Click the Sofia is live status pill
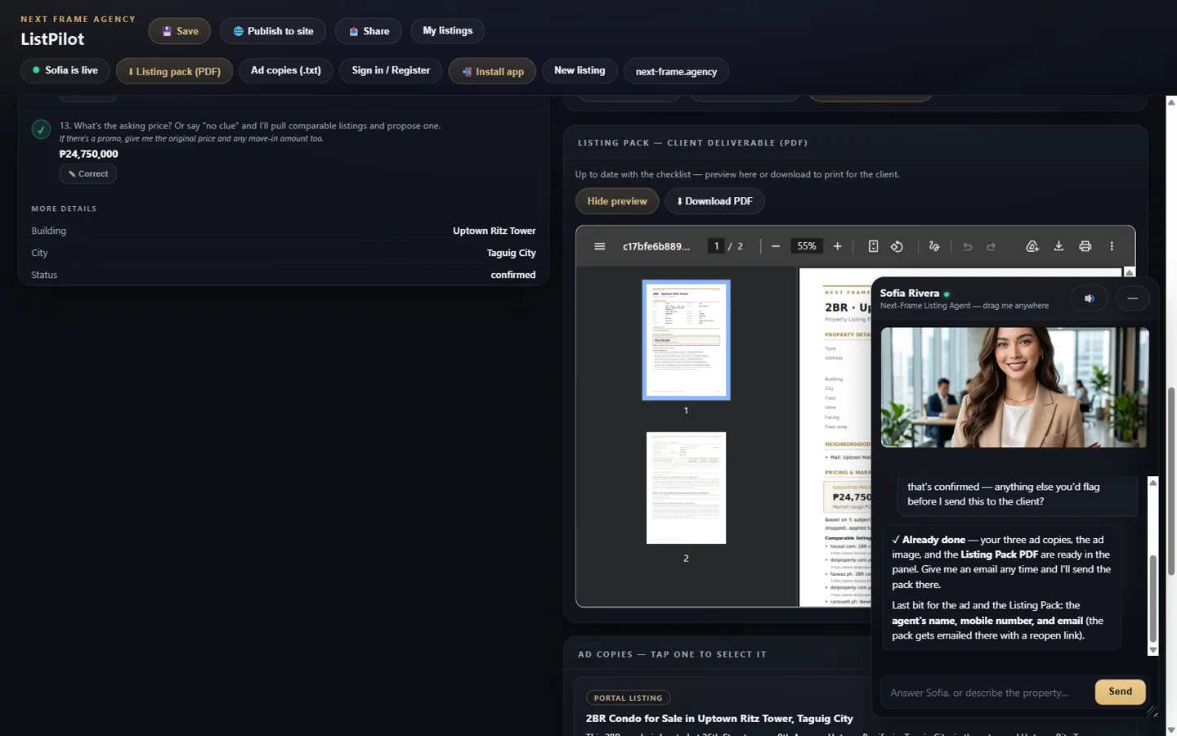Image resolution: width=1177 pixels, height=736 pixels. (x=65, y=70)
